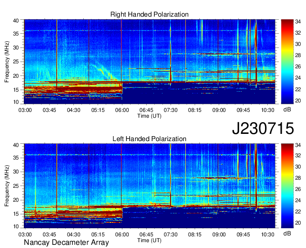Click "Time (UT)" label under Left Handed plot
Screen dimensions: 306x248
pyautogui.click(x=149, y=240)
